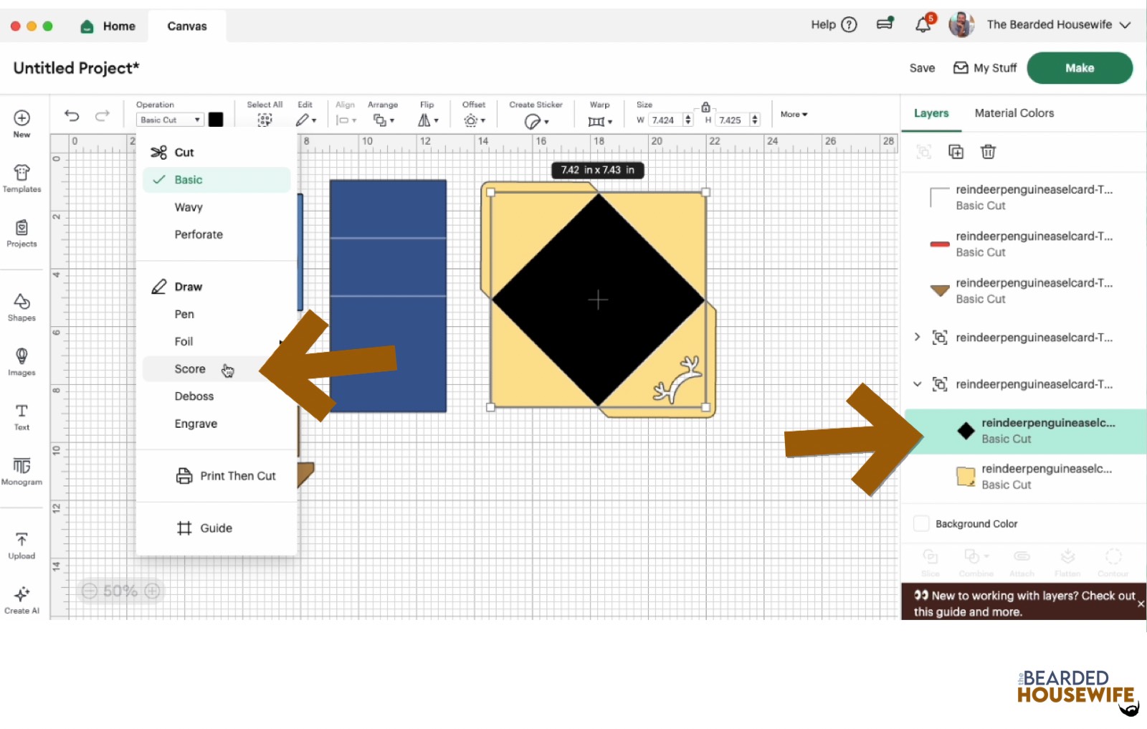1147x729 pixels.
Task: Select Score from the operation menu
Action: point(190,369)
